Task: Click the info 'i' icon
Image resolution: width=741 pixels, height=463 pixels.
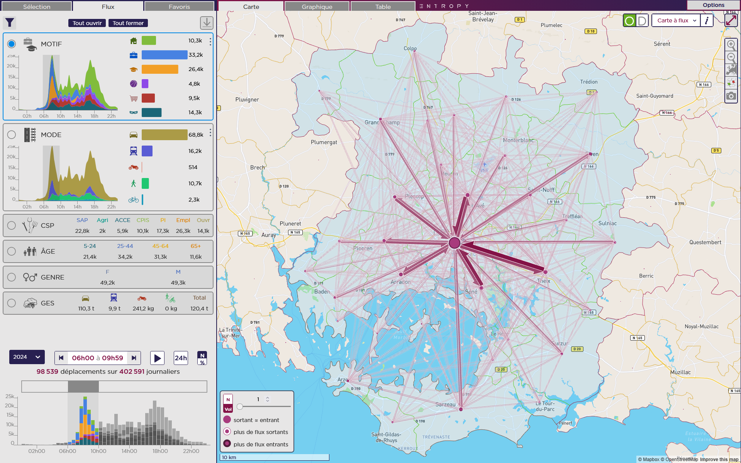Action: pos(707,20)
